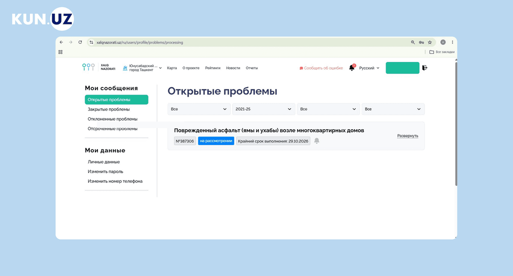Click the browser forward arrow
The width and height of the screenshot is (513, 276).
[71, 42]
